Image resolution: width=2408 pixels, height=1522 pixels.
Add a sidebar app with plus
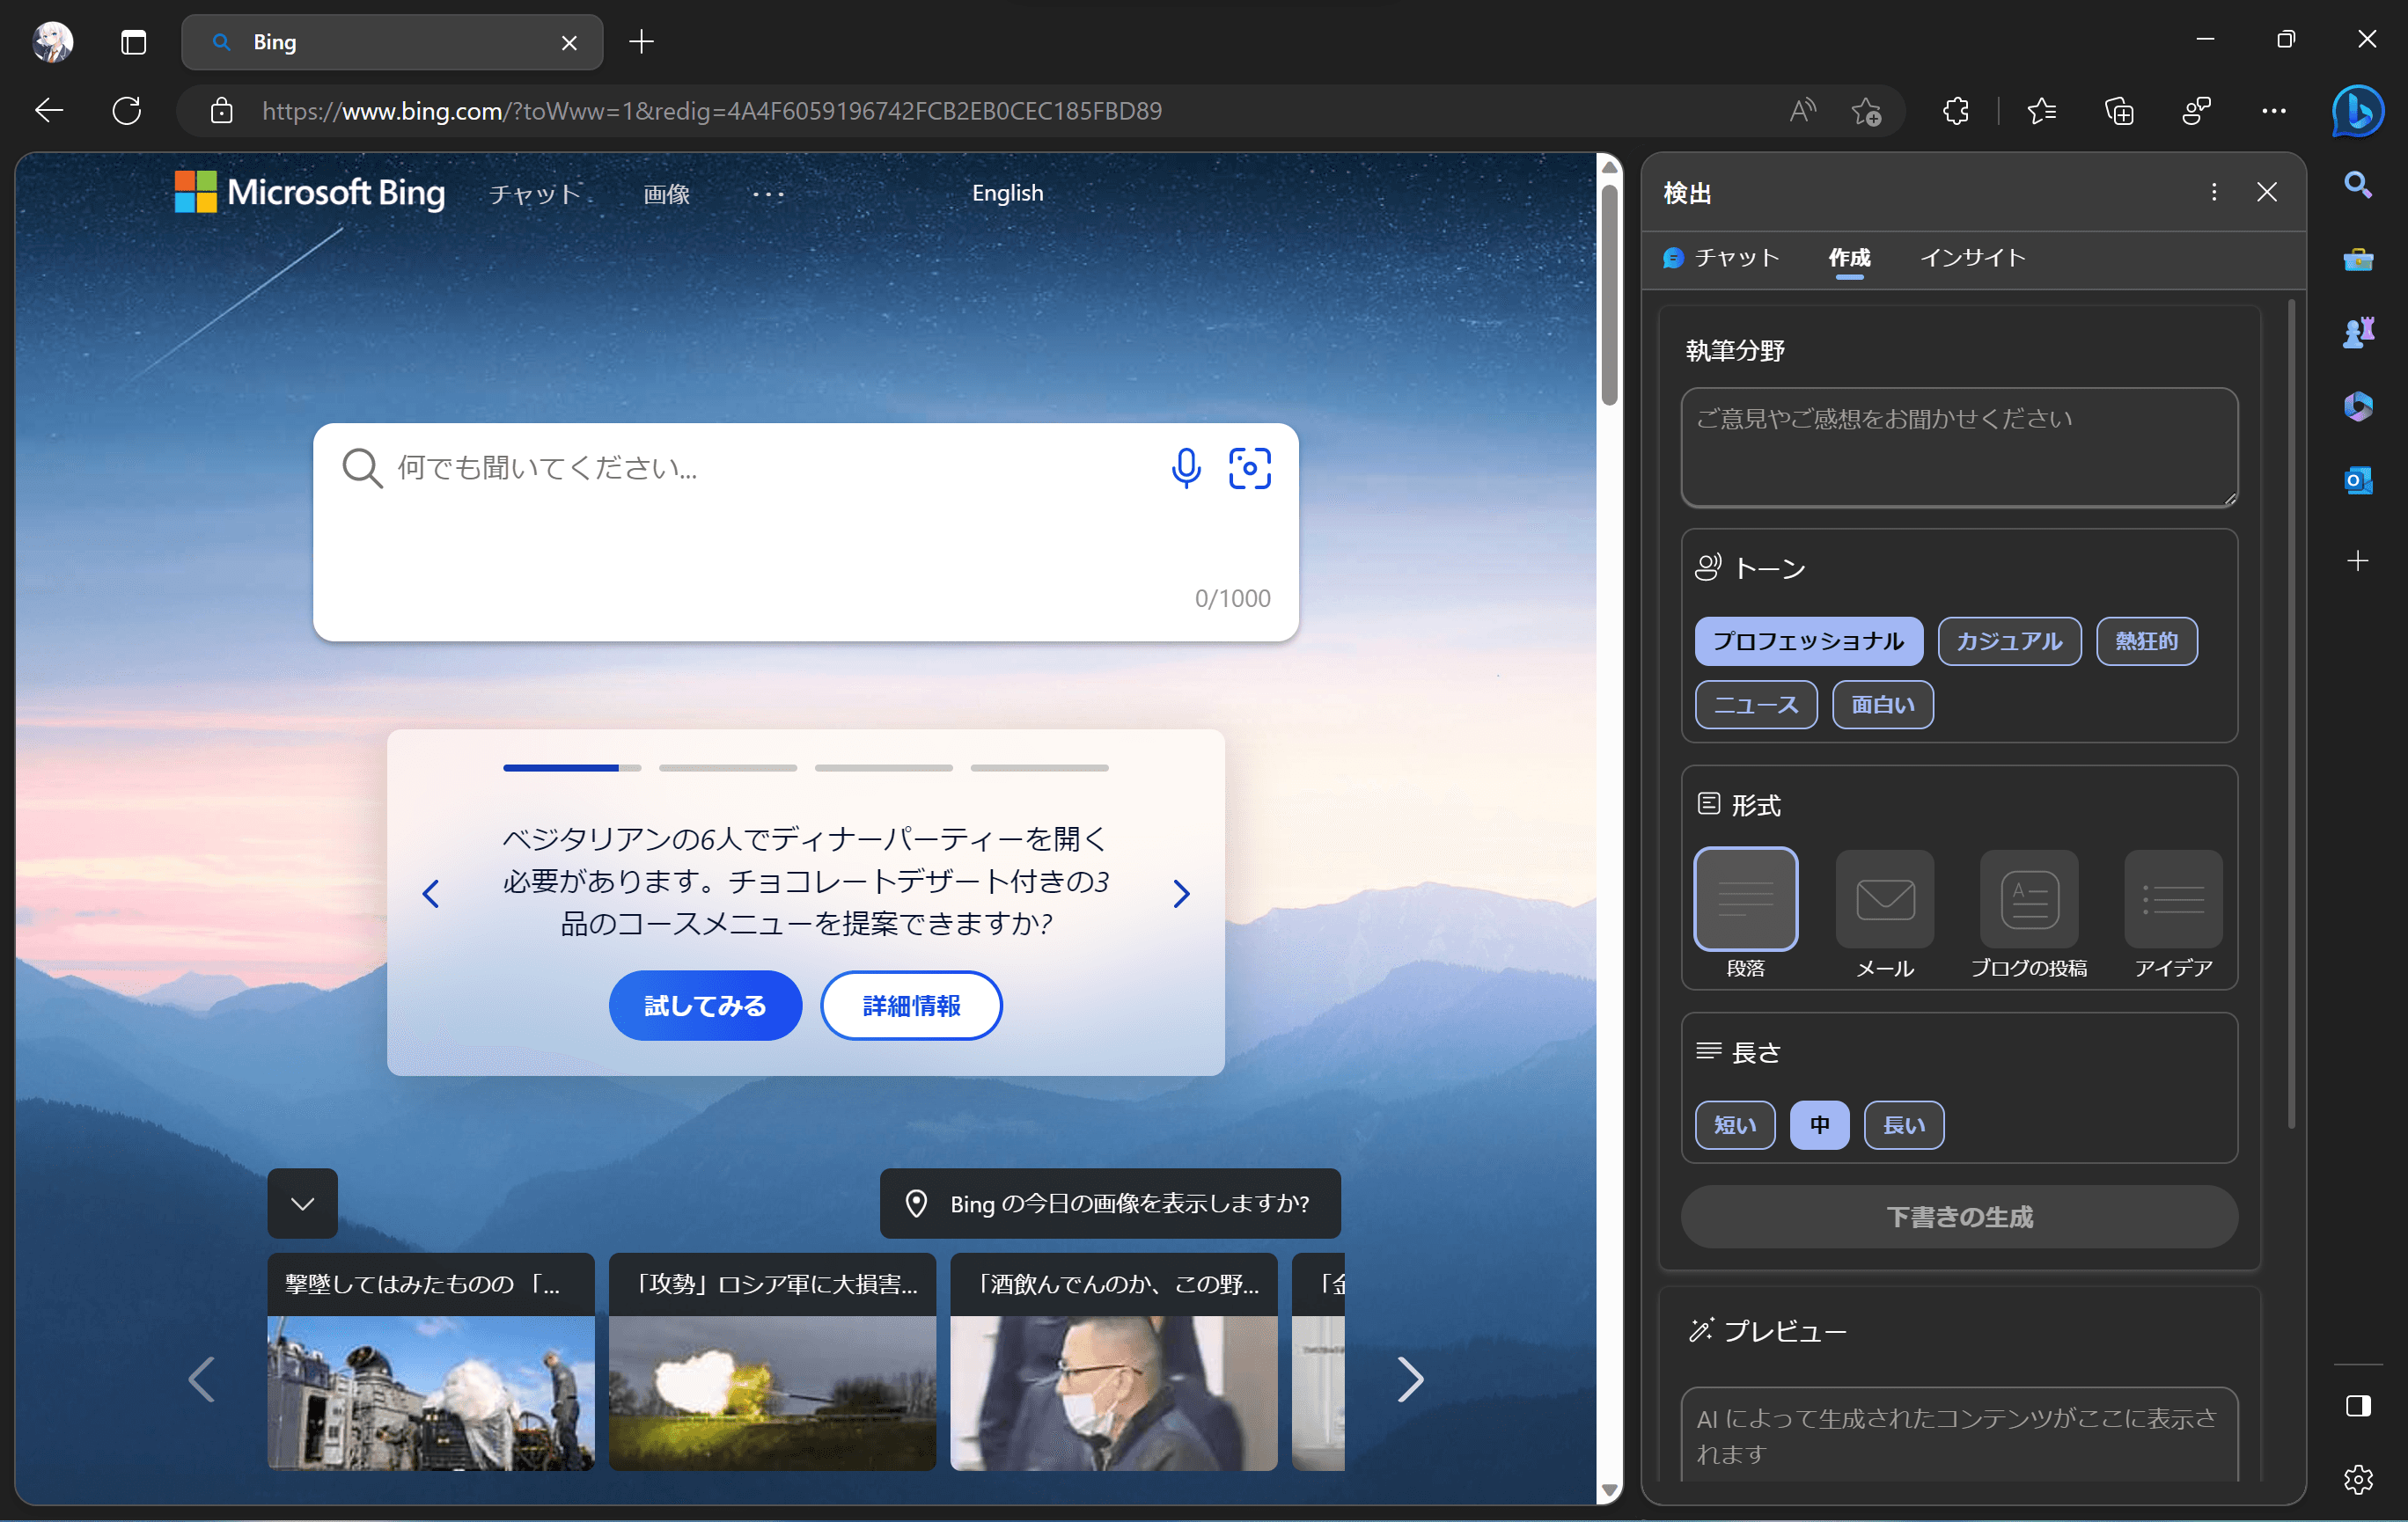(2357, 560)
